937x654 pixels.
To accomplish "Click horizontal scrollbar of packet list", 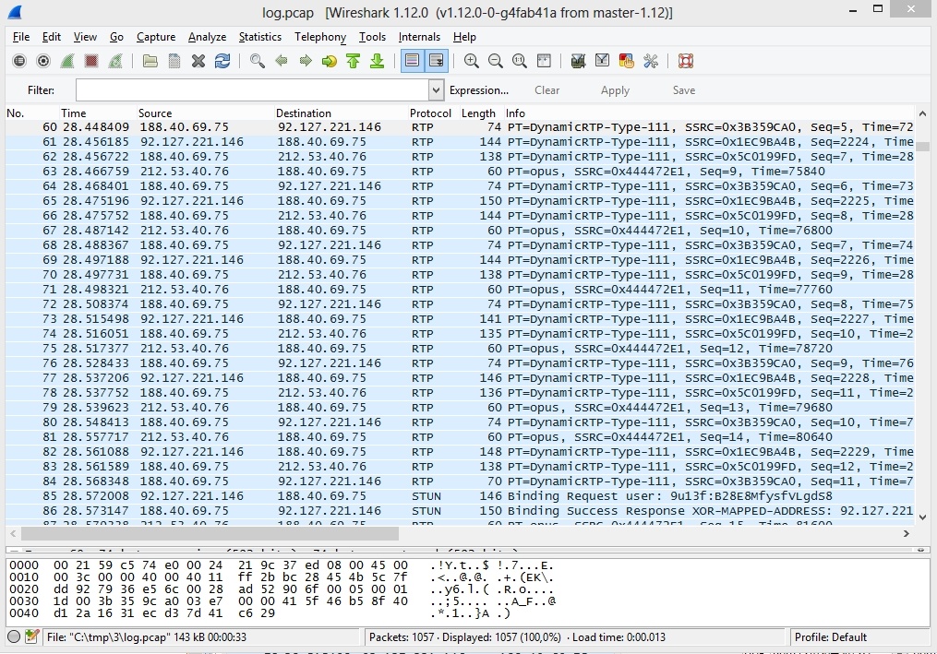I will click(x=210, y=533).
